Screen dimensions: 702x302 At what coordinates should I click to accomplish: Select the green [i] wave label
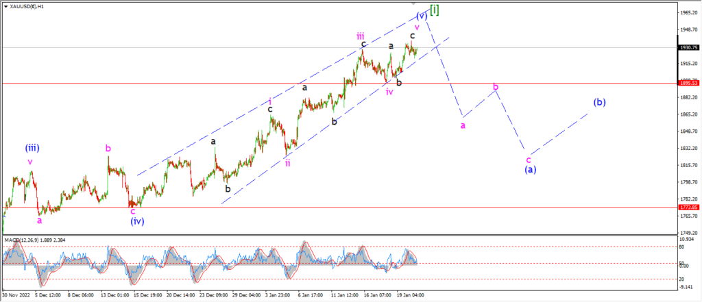(x=434, y=11)
